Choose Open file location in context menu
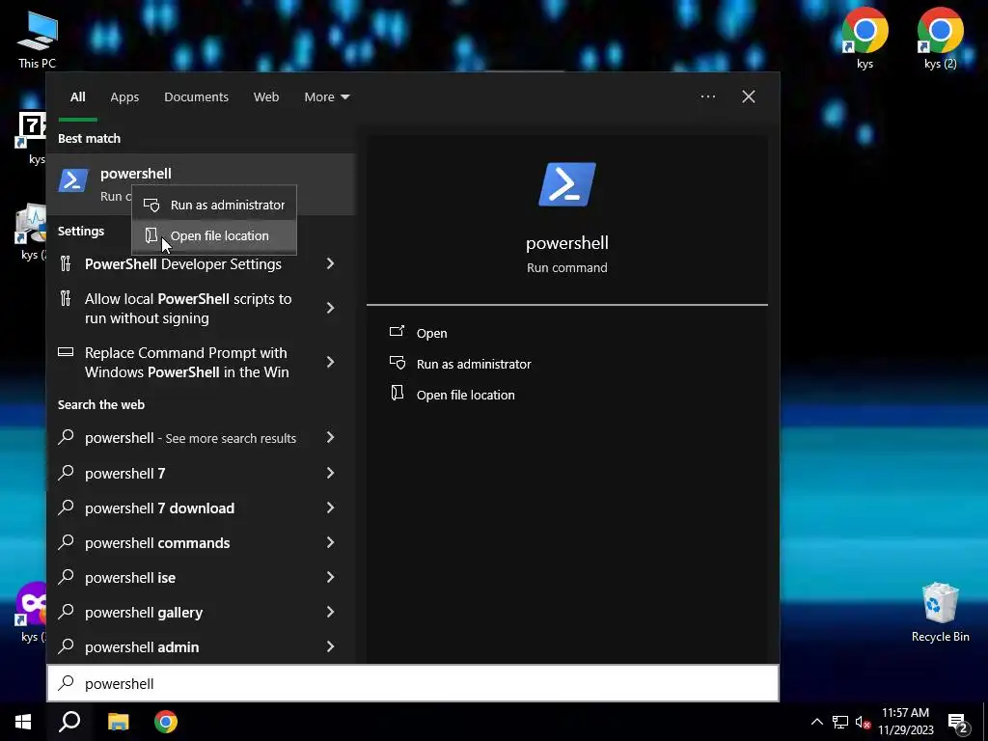The height and width of the screenshot is (741, 988). pyautogui.click(x=214, y=235)
